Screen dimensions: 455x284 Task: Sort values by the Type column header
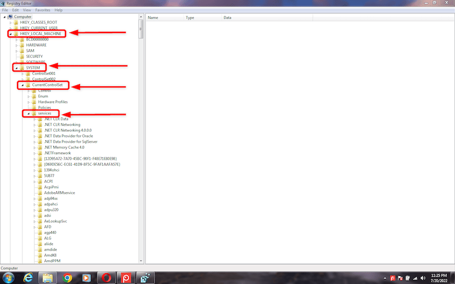[202, 18]
